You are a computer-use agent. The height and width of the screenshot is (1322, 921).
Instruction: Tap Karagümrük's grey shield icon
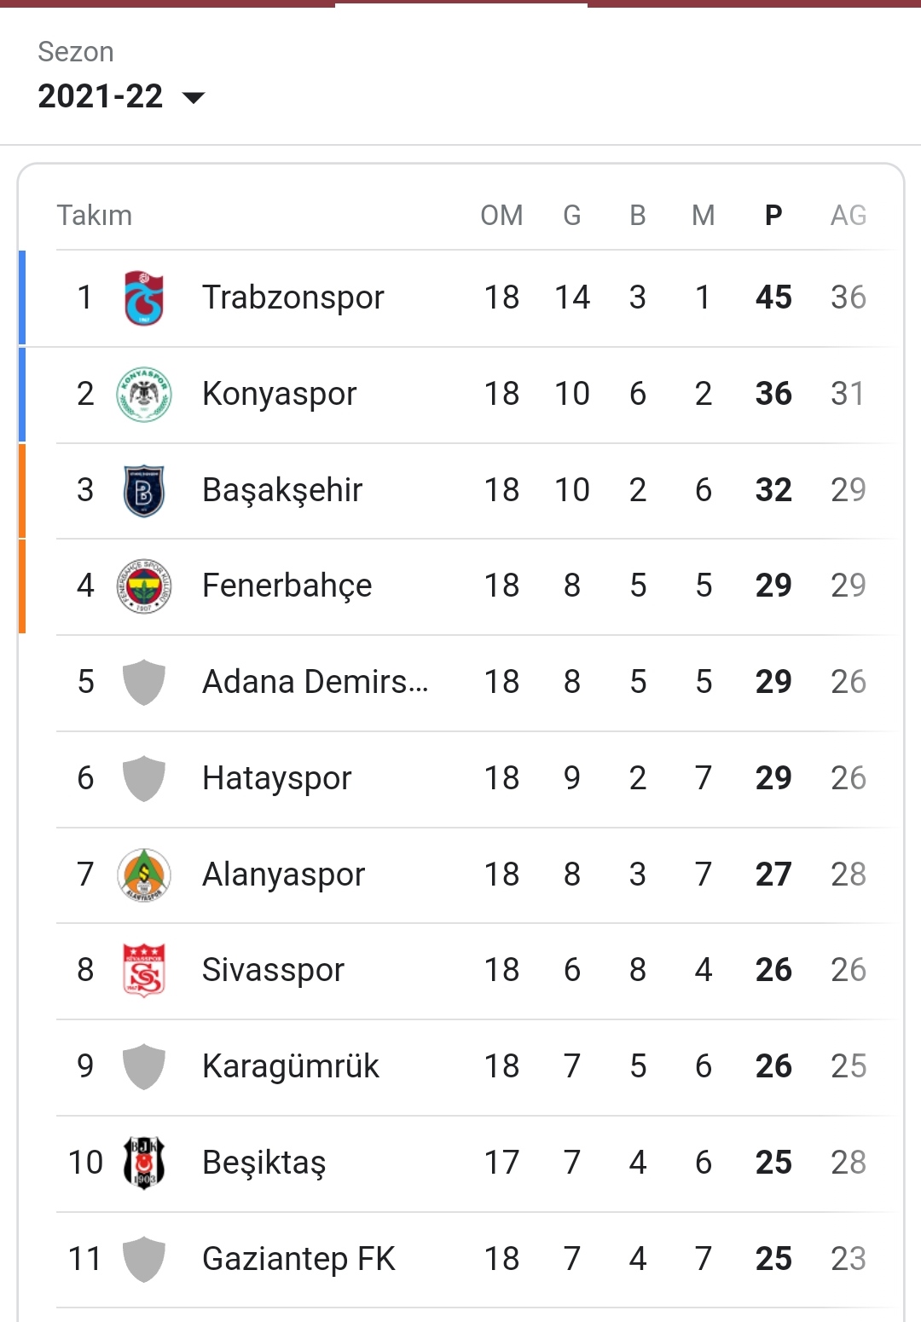[x=144, y=1067]
